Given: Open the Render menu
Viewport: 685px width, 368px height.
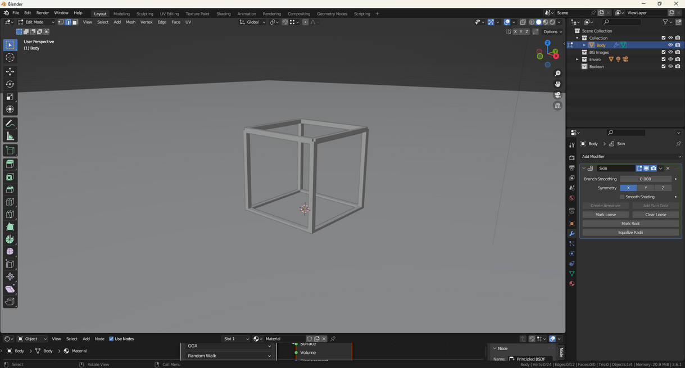Looking at the screenshot, I should pyautogui.click(x=43, y=13).
